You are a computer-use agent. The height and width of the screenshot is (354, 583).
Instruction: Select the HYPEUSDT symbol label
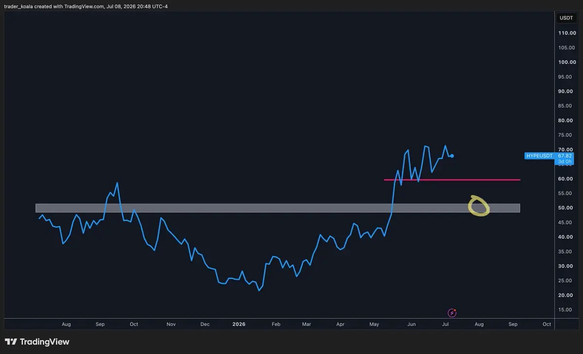[540, 156]
